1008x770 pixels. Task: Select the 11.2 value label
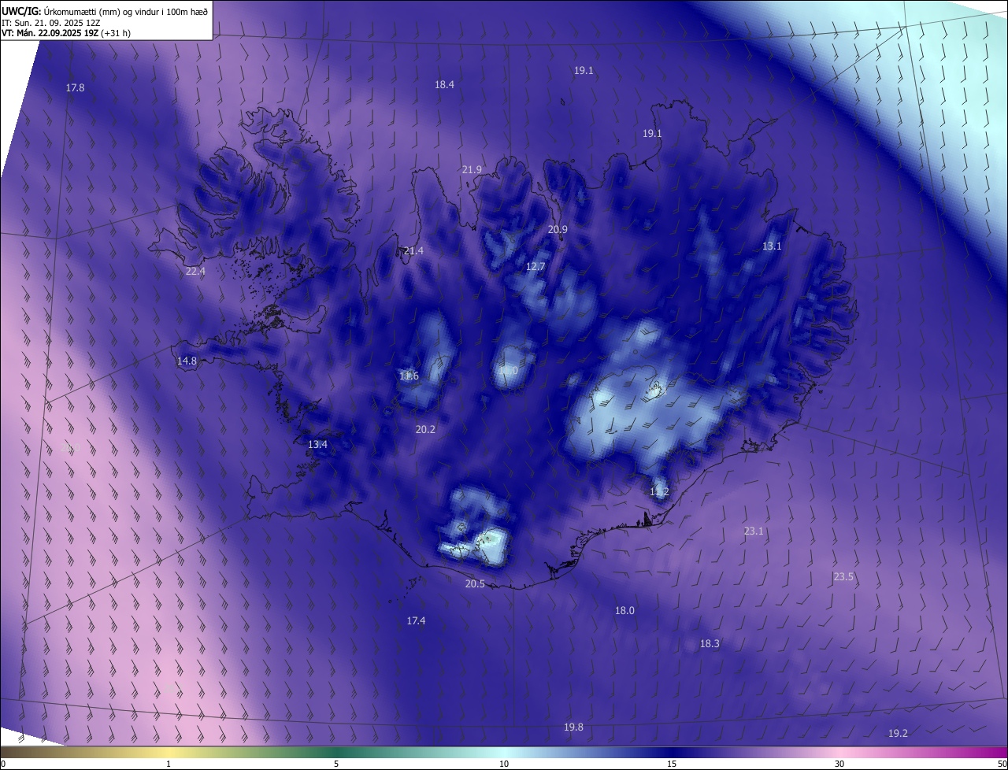click(659, 492)
